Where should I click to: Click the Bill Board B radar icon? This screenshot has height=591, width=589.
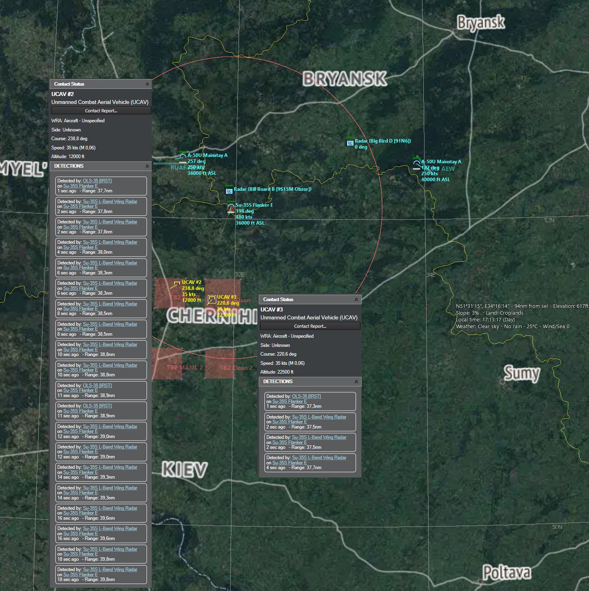[x=229, y=191]
